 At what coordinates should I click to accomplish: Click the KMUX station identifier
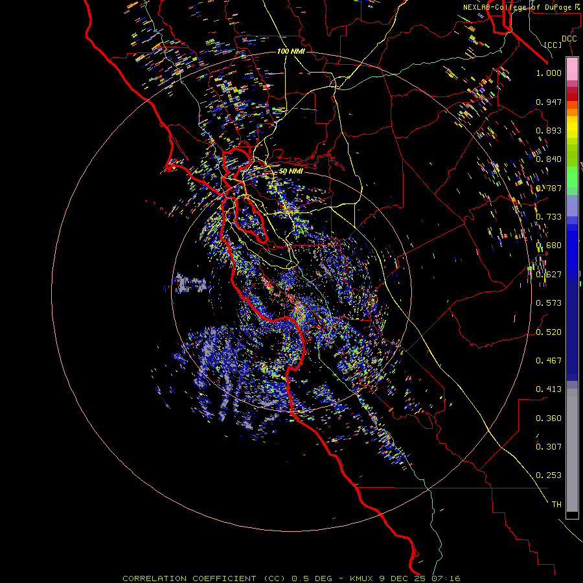pyautogui.click(x=361, y=578)
